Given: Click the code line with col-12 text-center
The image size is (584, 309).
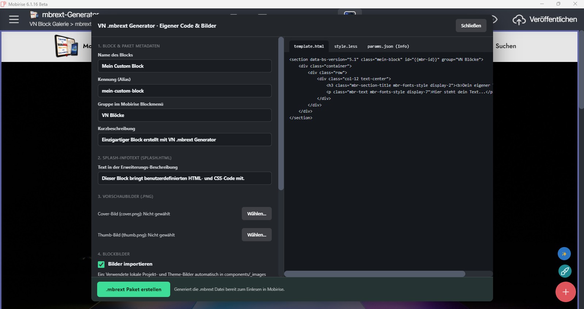Looking at the screenshot, I should coord(354,79).
